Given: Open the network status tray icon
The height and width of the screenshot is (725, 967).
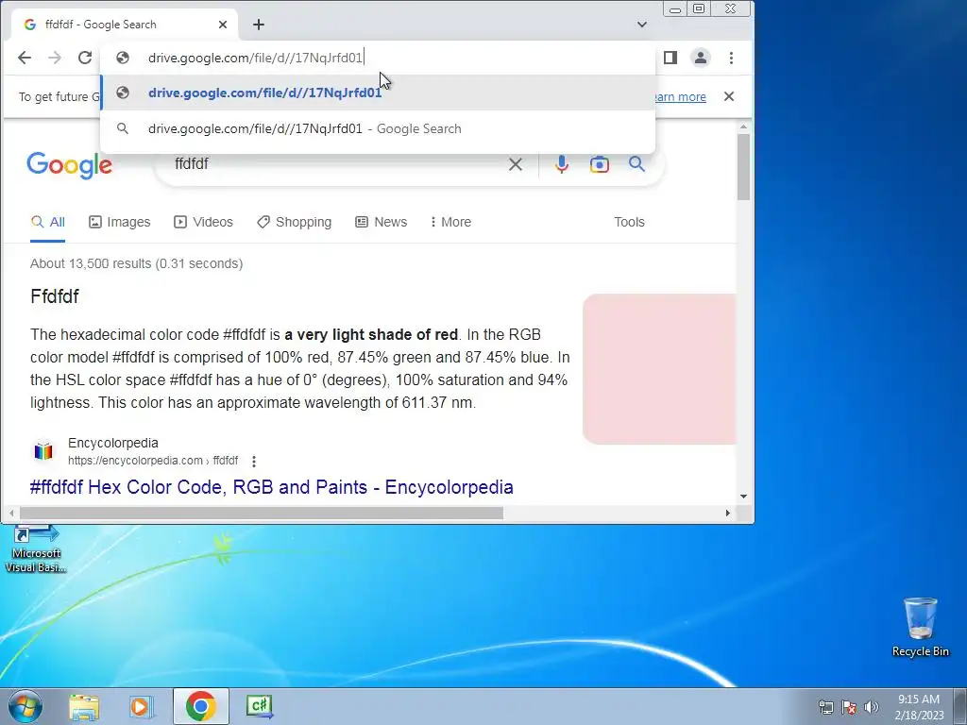Looking at the screenshot, I should click(825, 707).
